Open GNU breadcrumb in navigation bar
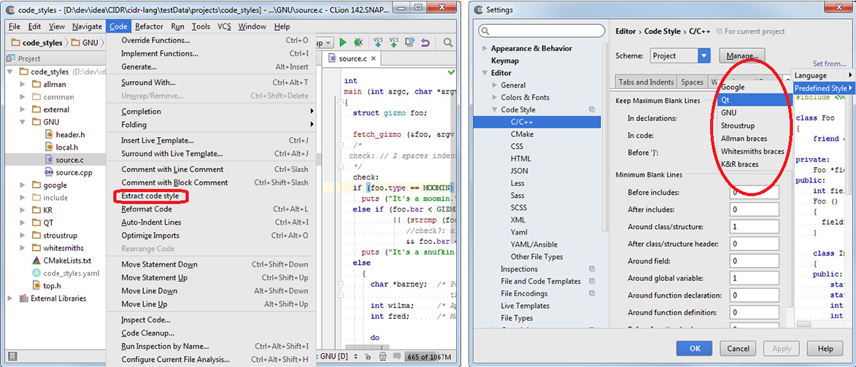 coord(85,42)
